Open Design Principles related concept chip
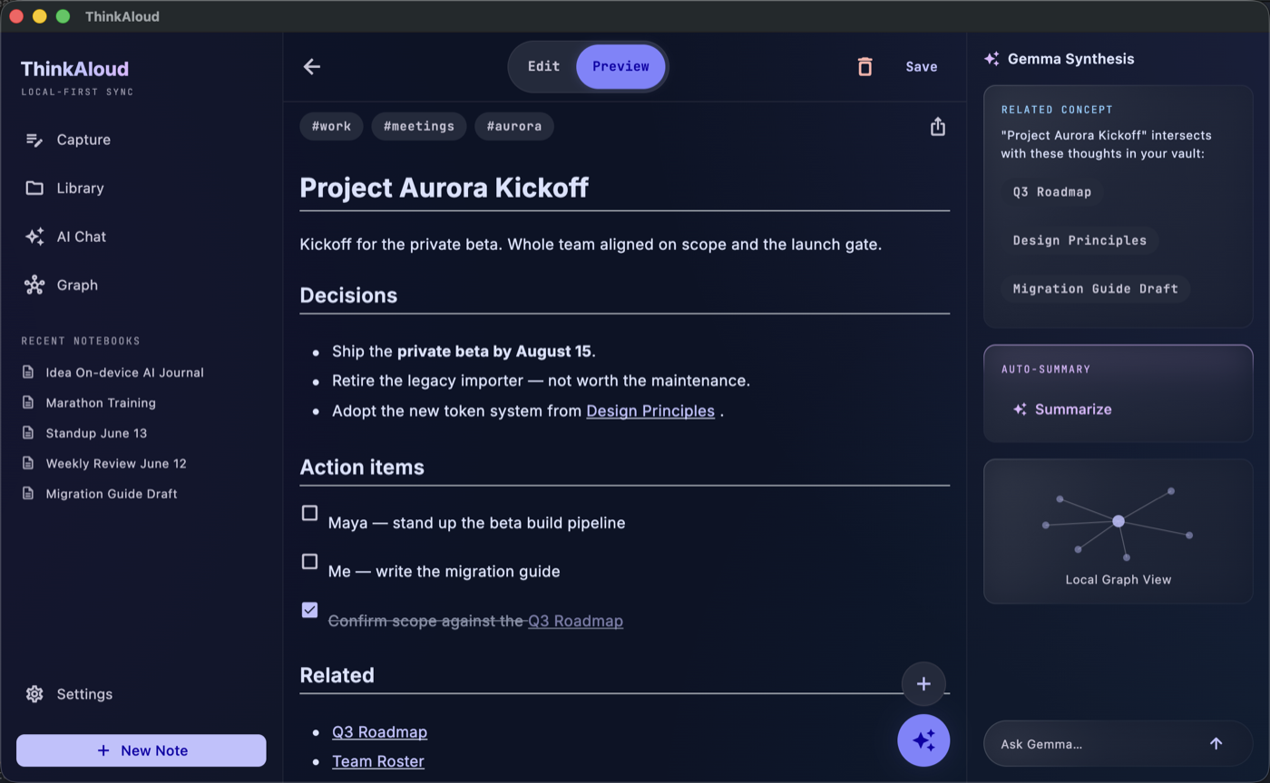Screen dimensions: 1270x783 click(1079, 240)
